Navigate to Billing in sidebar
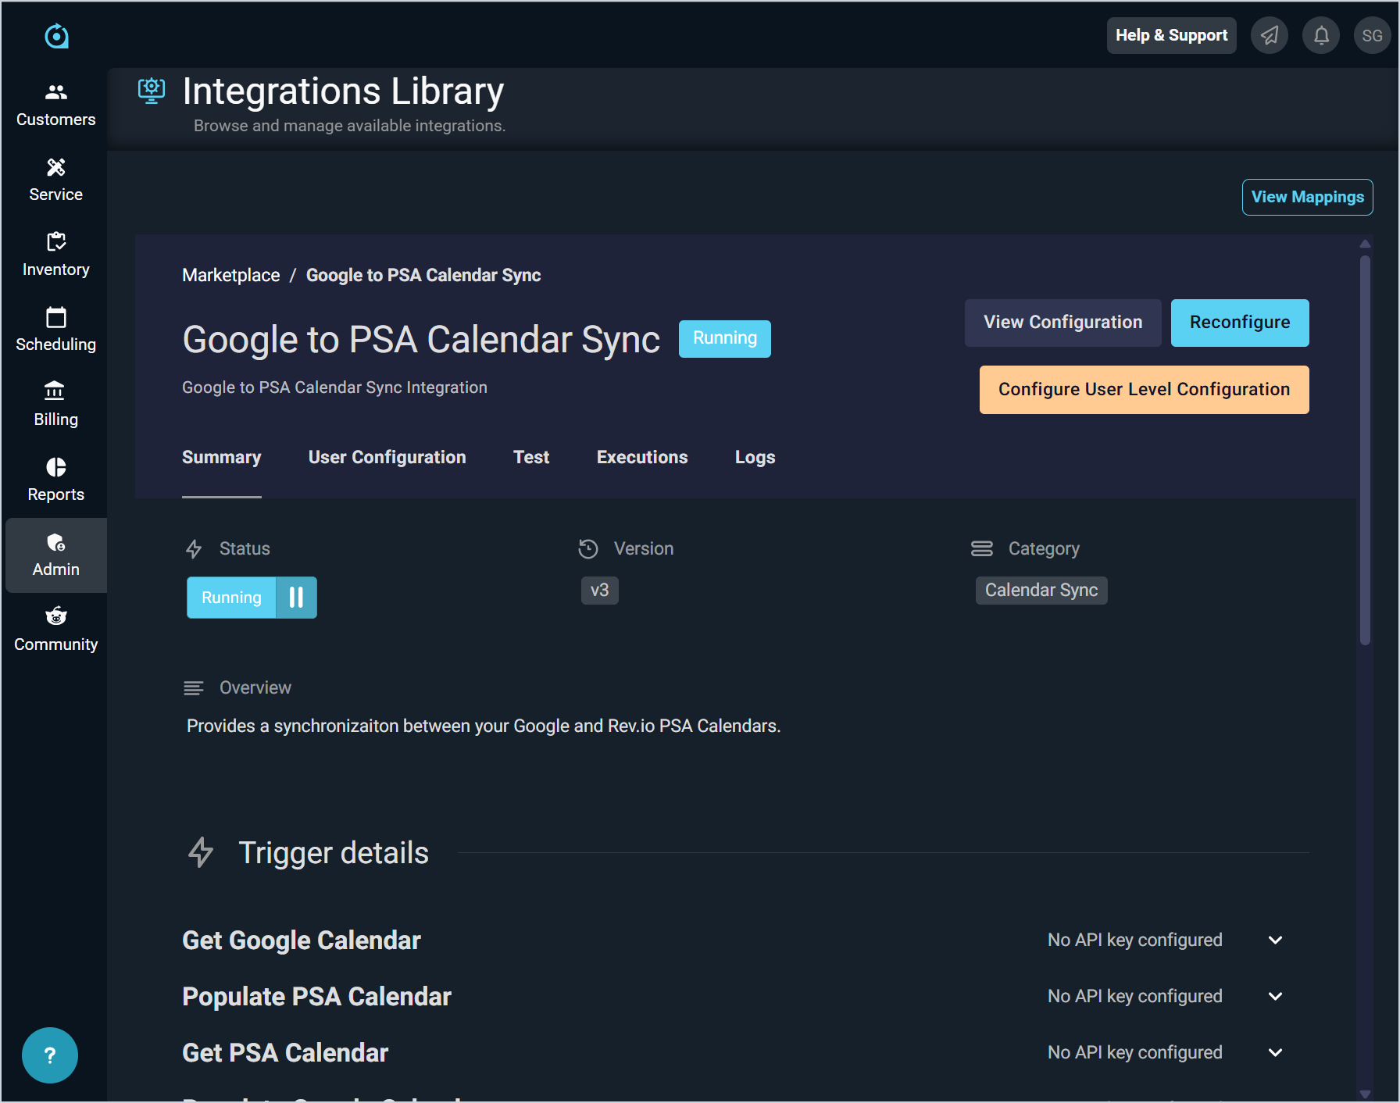Image resolution: width=1400 pixels, height=1103 pixels. tap(55, 405)
